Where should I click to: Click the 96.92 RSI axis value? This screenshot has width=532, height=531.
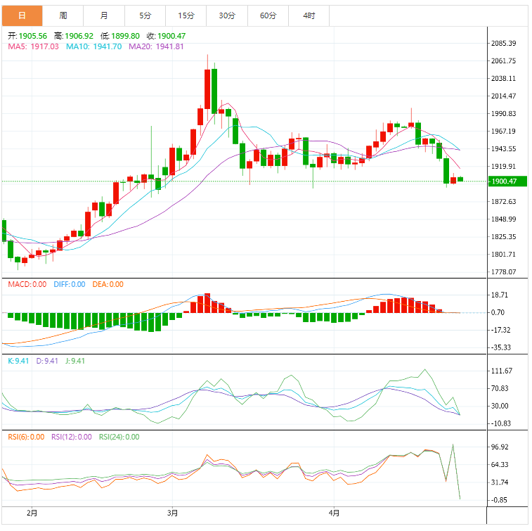coord(500,447)
